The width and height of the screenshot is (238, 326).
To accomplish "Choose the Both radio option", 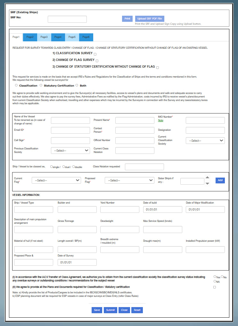I will [77, 86].
